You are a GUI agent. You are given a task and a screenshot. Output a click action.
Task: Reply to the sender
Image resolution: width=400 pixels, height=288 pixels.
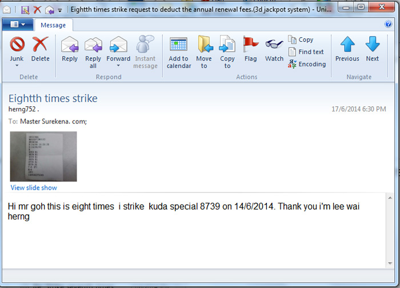[70, 45]
